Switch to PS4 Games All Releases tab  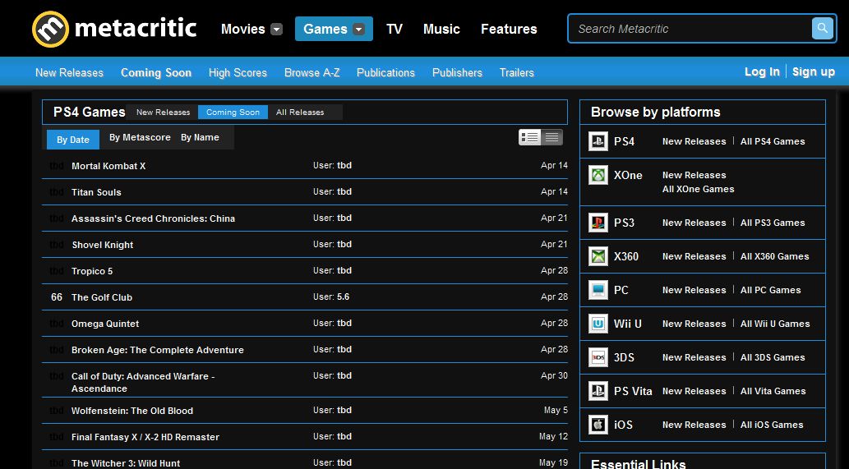300,112
